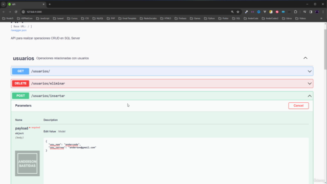Open the RedesSociales bookmark folder
327x184 pixels.
tap(148, 18)
